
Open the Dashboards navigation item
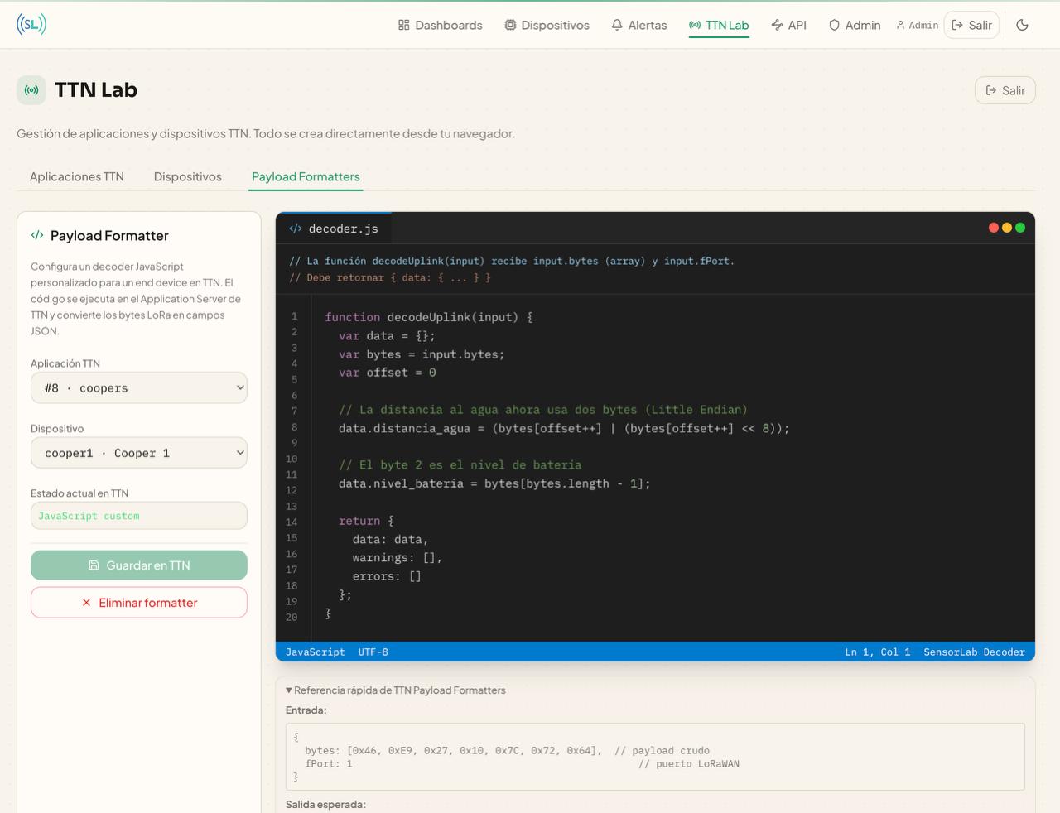pyautogui.click(x=440, y=25)
